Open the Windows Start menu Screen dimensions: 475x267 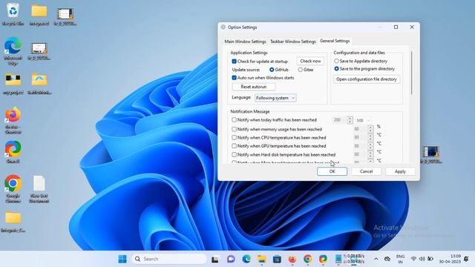tap(122, 259)
